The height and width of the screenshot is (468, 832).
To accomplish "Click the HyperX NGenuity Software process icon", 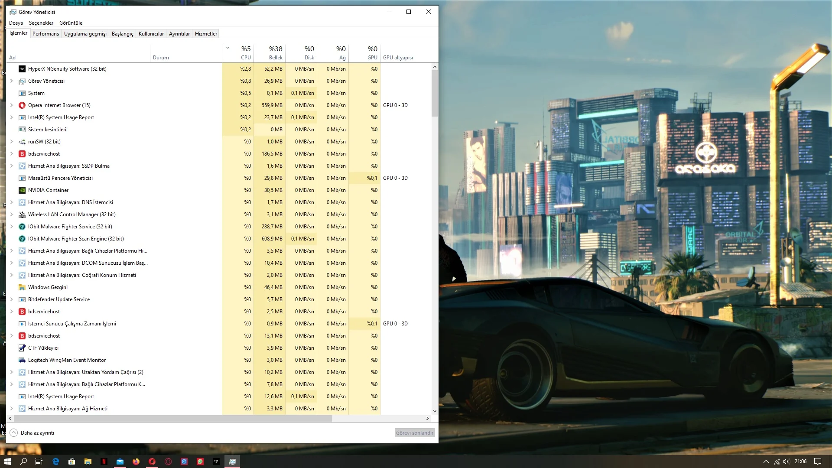I will pyautogui.click(x=22, y=69).
